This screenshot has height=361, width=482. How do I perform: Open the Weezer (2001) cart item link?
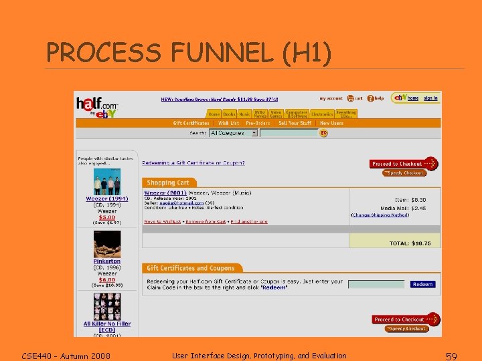165,193
